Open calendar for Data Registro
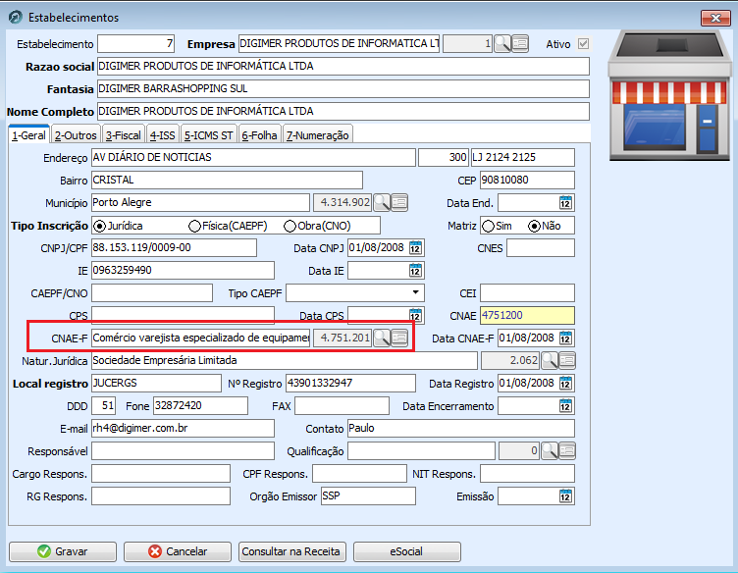The image size is (738, 573). (565, 383)
